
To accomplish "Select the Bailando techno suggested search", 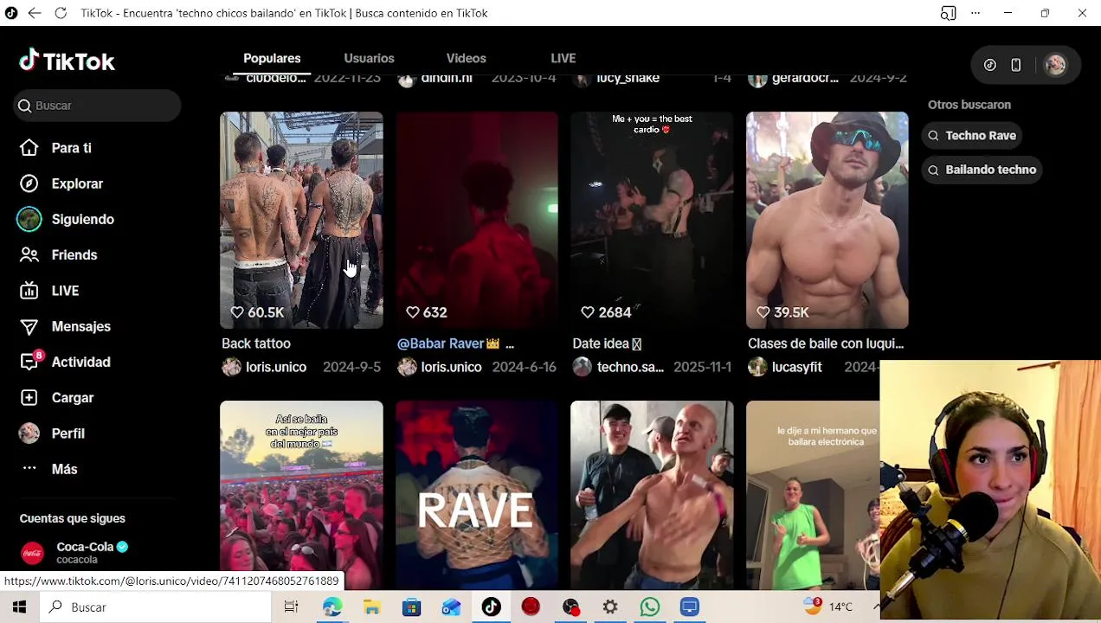I will pos(982,170).
